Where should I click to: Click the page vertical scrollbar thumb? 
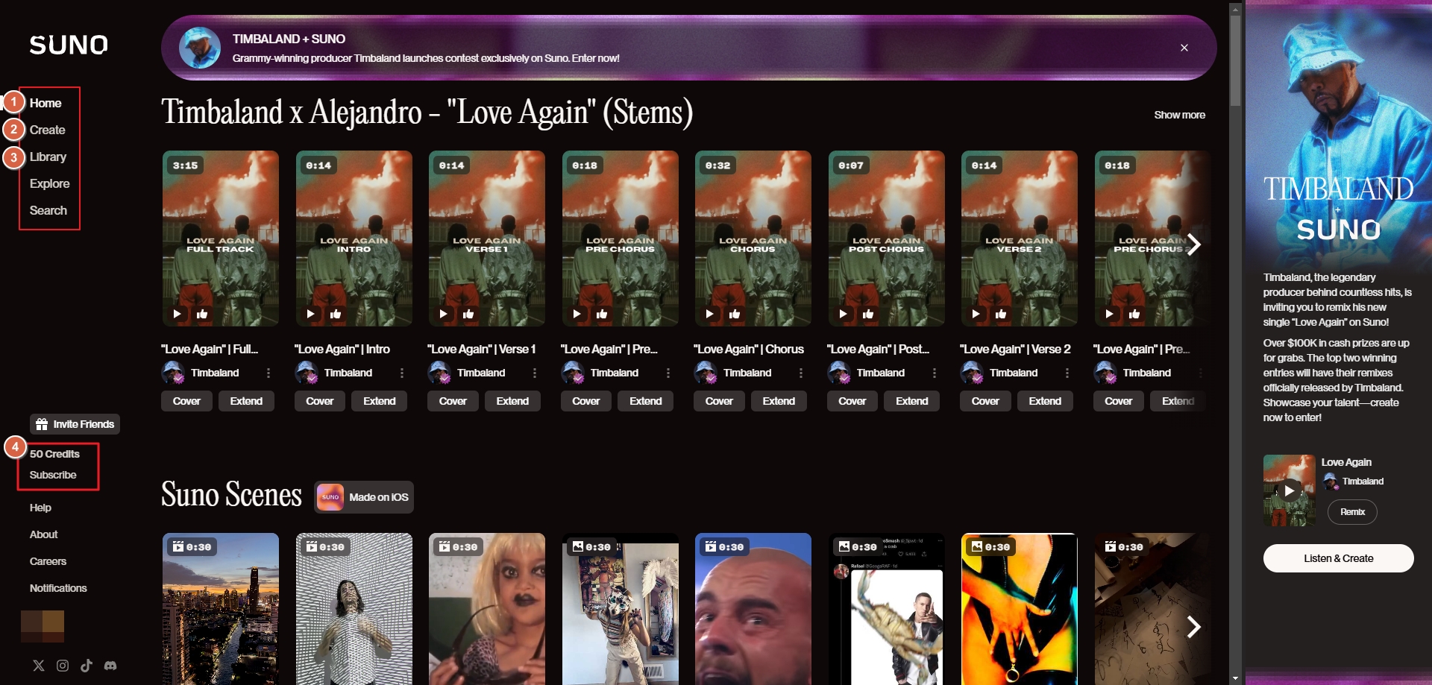(x=1235, y=60)
